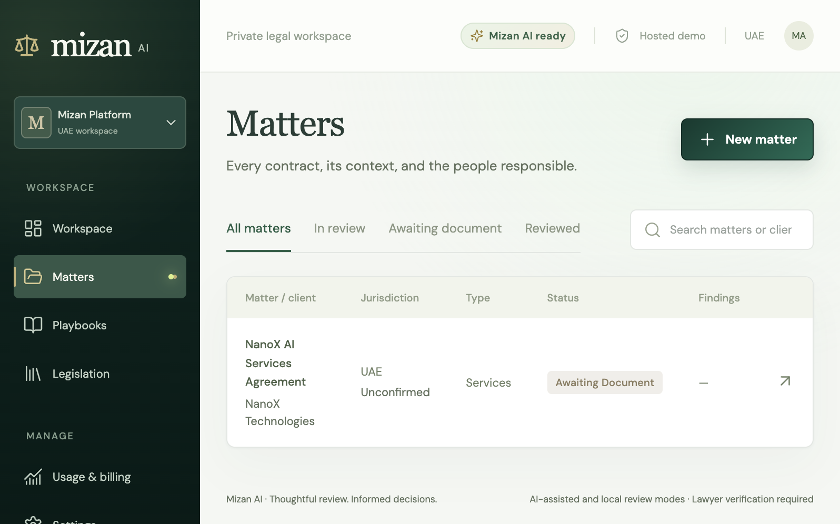Image resolution: width=840 pixels, height=524 pixels.
Task: Go to the Workspace nav item
Action: click(100, 228)
